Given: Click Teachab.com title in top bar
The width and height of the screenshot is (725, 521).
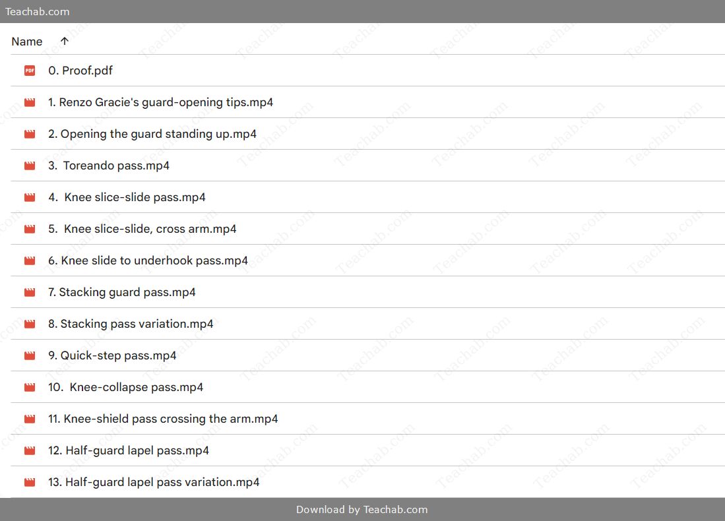Looking at the screenshot, I should [38, 11].
